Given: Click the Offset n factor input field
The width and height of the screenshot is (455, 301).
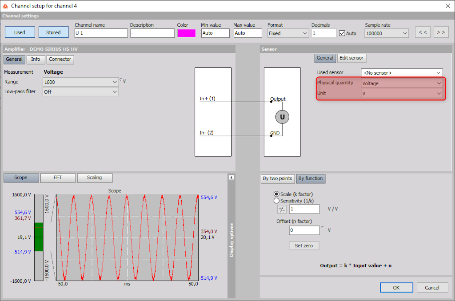Looking at the screenshot, I should tap(304, 230).
